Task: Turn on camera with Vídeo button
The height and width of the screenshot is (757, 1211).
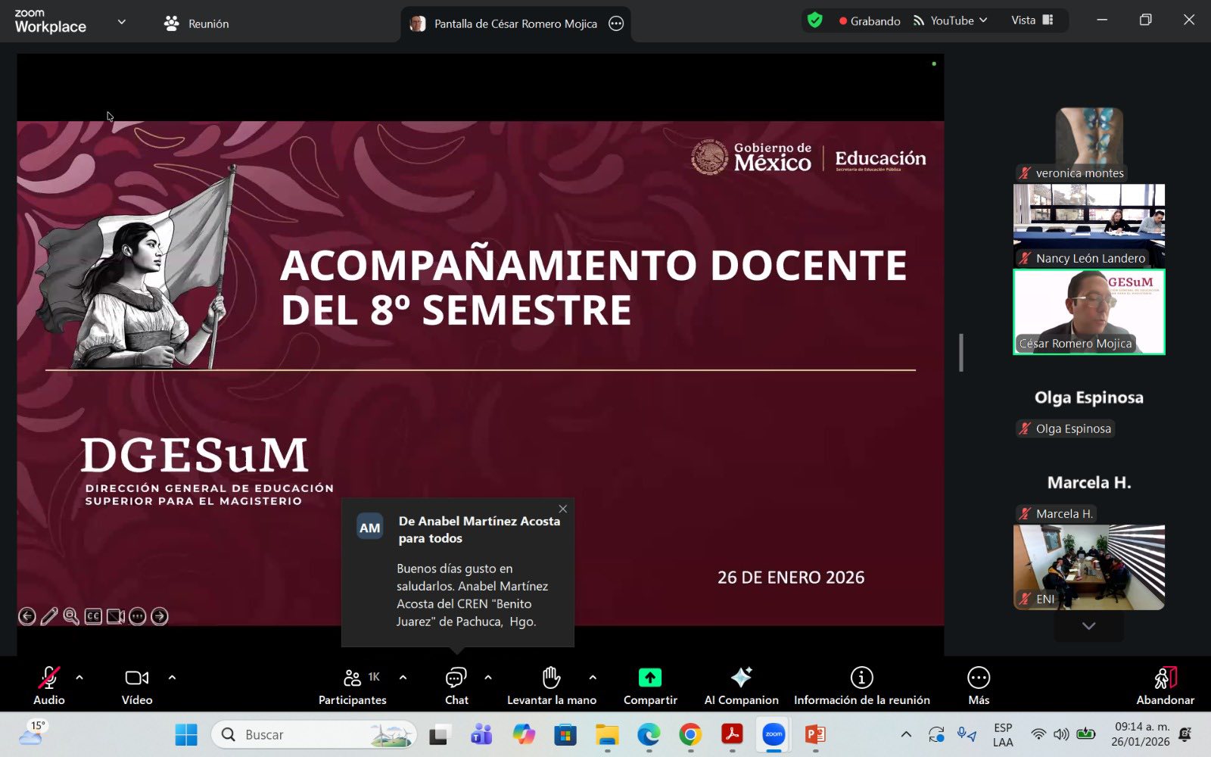Action: (137, 685)
